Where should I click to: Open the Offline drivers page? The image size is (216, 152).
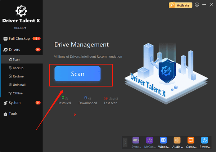pos(18,93)
